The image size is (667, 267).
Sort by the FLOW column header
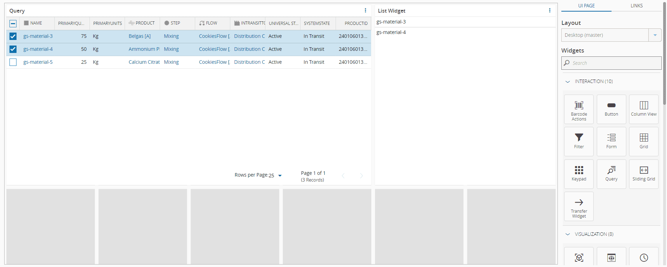pyautogui.click(x=212, y=23)
